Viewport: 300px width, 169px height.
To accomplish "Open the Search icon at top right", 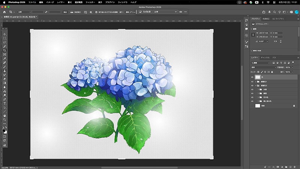I will click(x=274, y=12).
